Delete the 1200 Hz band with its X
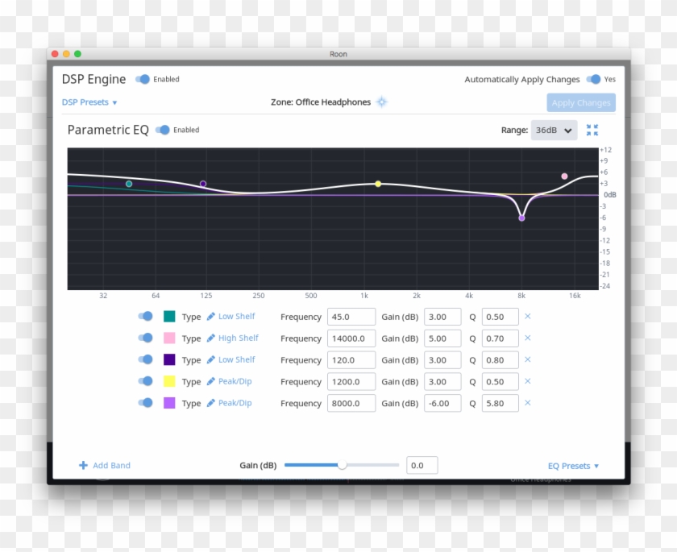Image resolution: width=677 pixels, height=552 pixels. pyautogui.click(x=528, y=381)
